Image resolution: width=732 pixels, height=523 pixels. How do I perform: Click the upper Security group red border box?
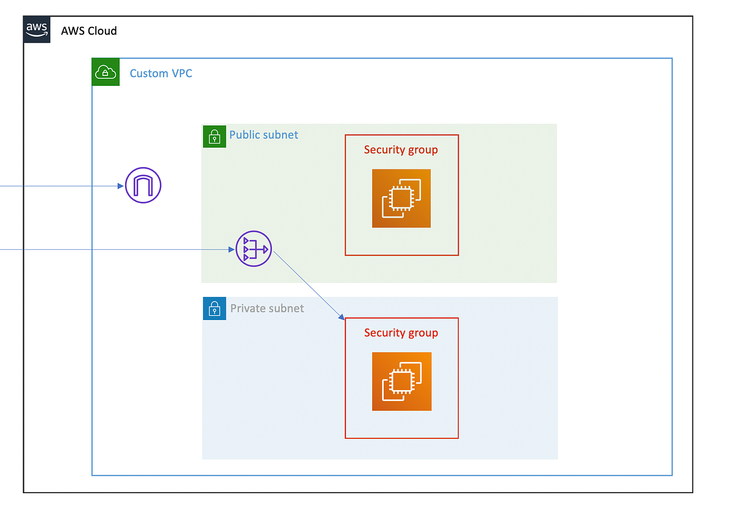[x=401, y=135]
